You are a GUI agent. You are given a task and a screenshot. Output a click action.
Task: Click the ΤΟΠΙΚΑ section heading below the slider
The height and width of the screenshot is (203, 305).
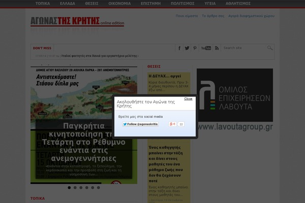[x=38, y=198]
